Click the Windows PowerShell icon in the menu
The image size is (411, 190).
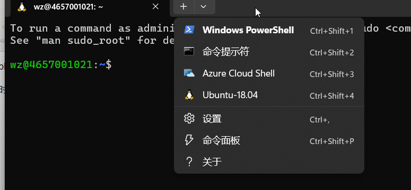coord(189,30)
